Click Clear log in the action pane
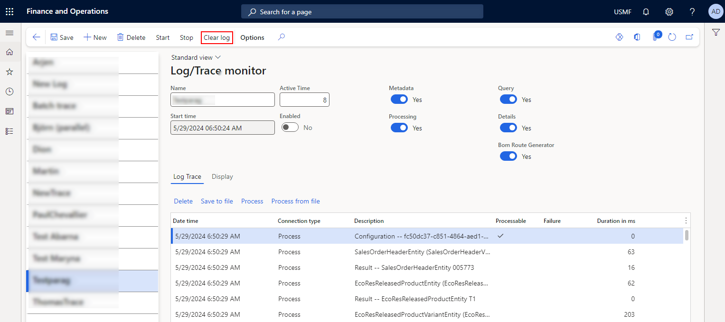 click(217, 37)
